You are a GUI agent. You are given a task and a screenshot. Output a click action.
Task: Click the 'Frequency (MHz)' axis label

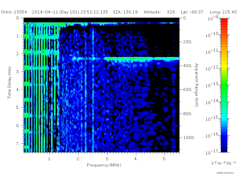coord(104,165)
